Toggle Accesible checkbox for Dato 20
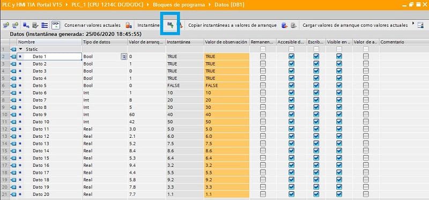 coord(291,194)
